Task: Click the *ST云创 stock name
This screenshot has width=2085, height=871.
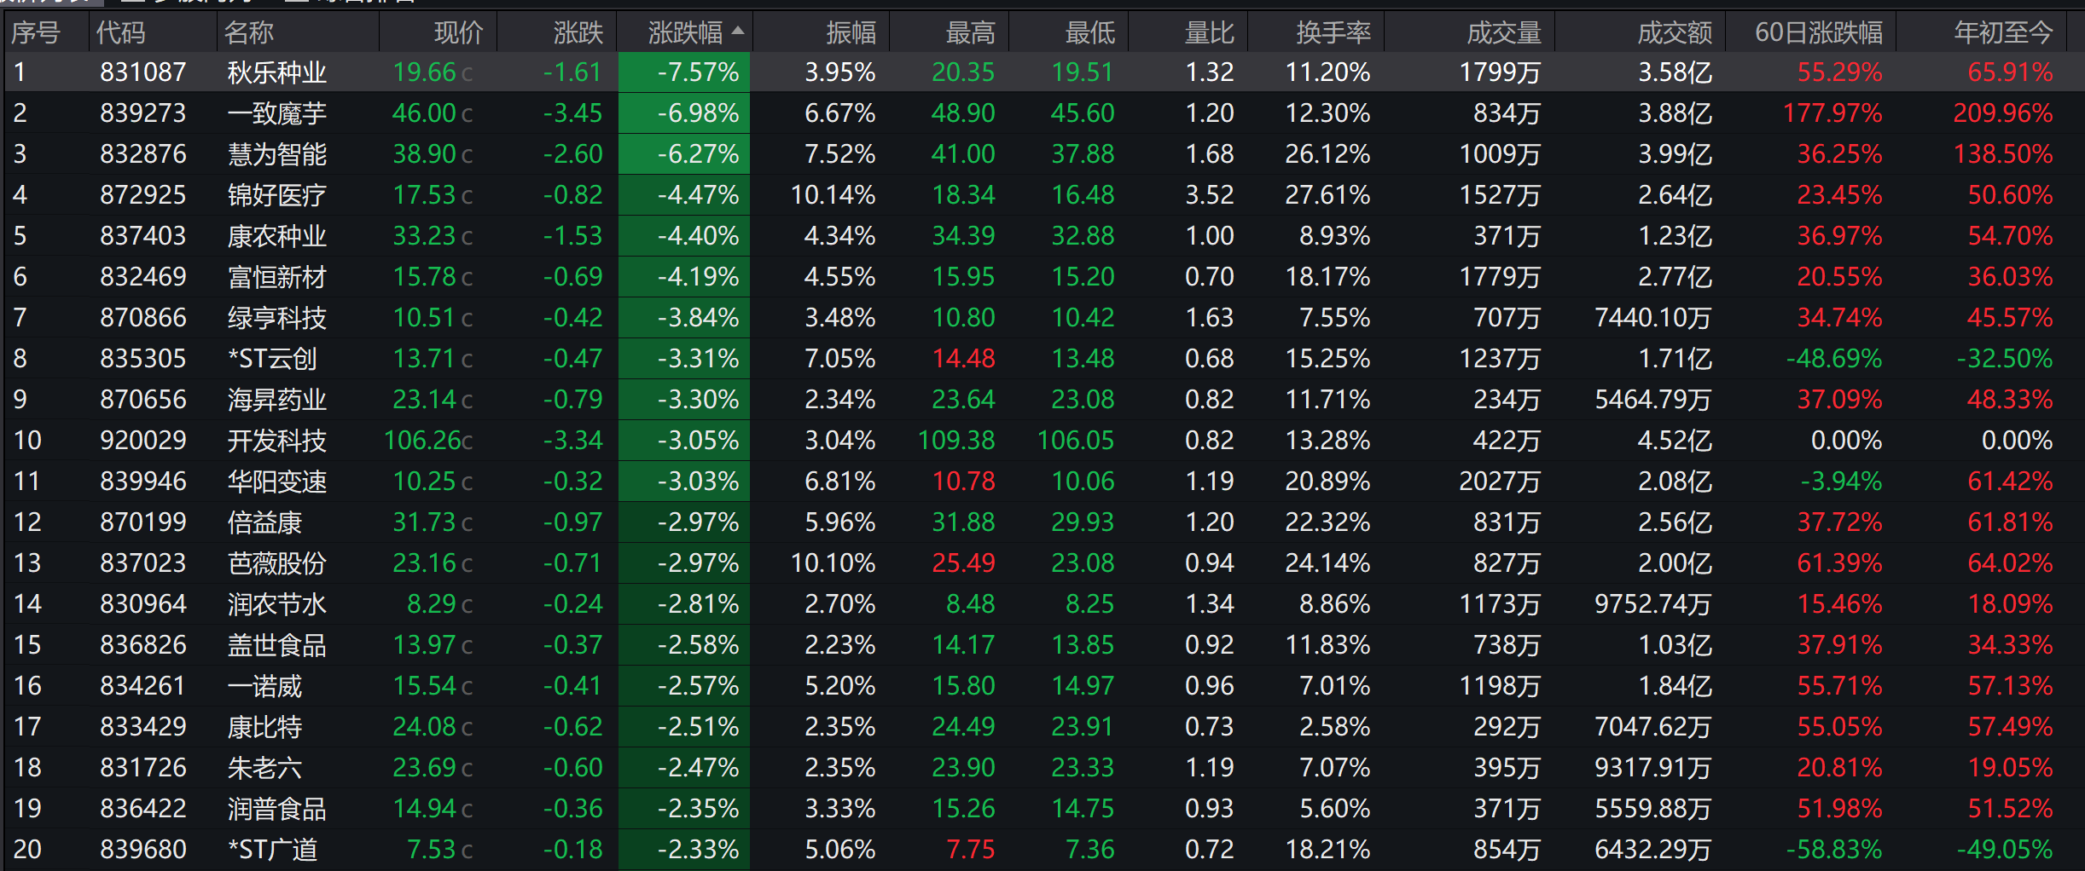Action: (272, 359)
